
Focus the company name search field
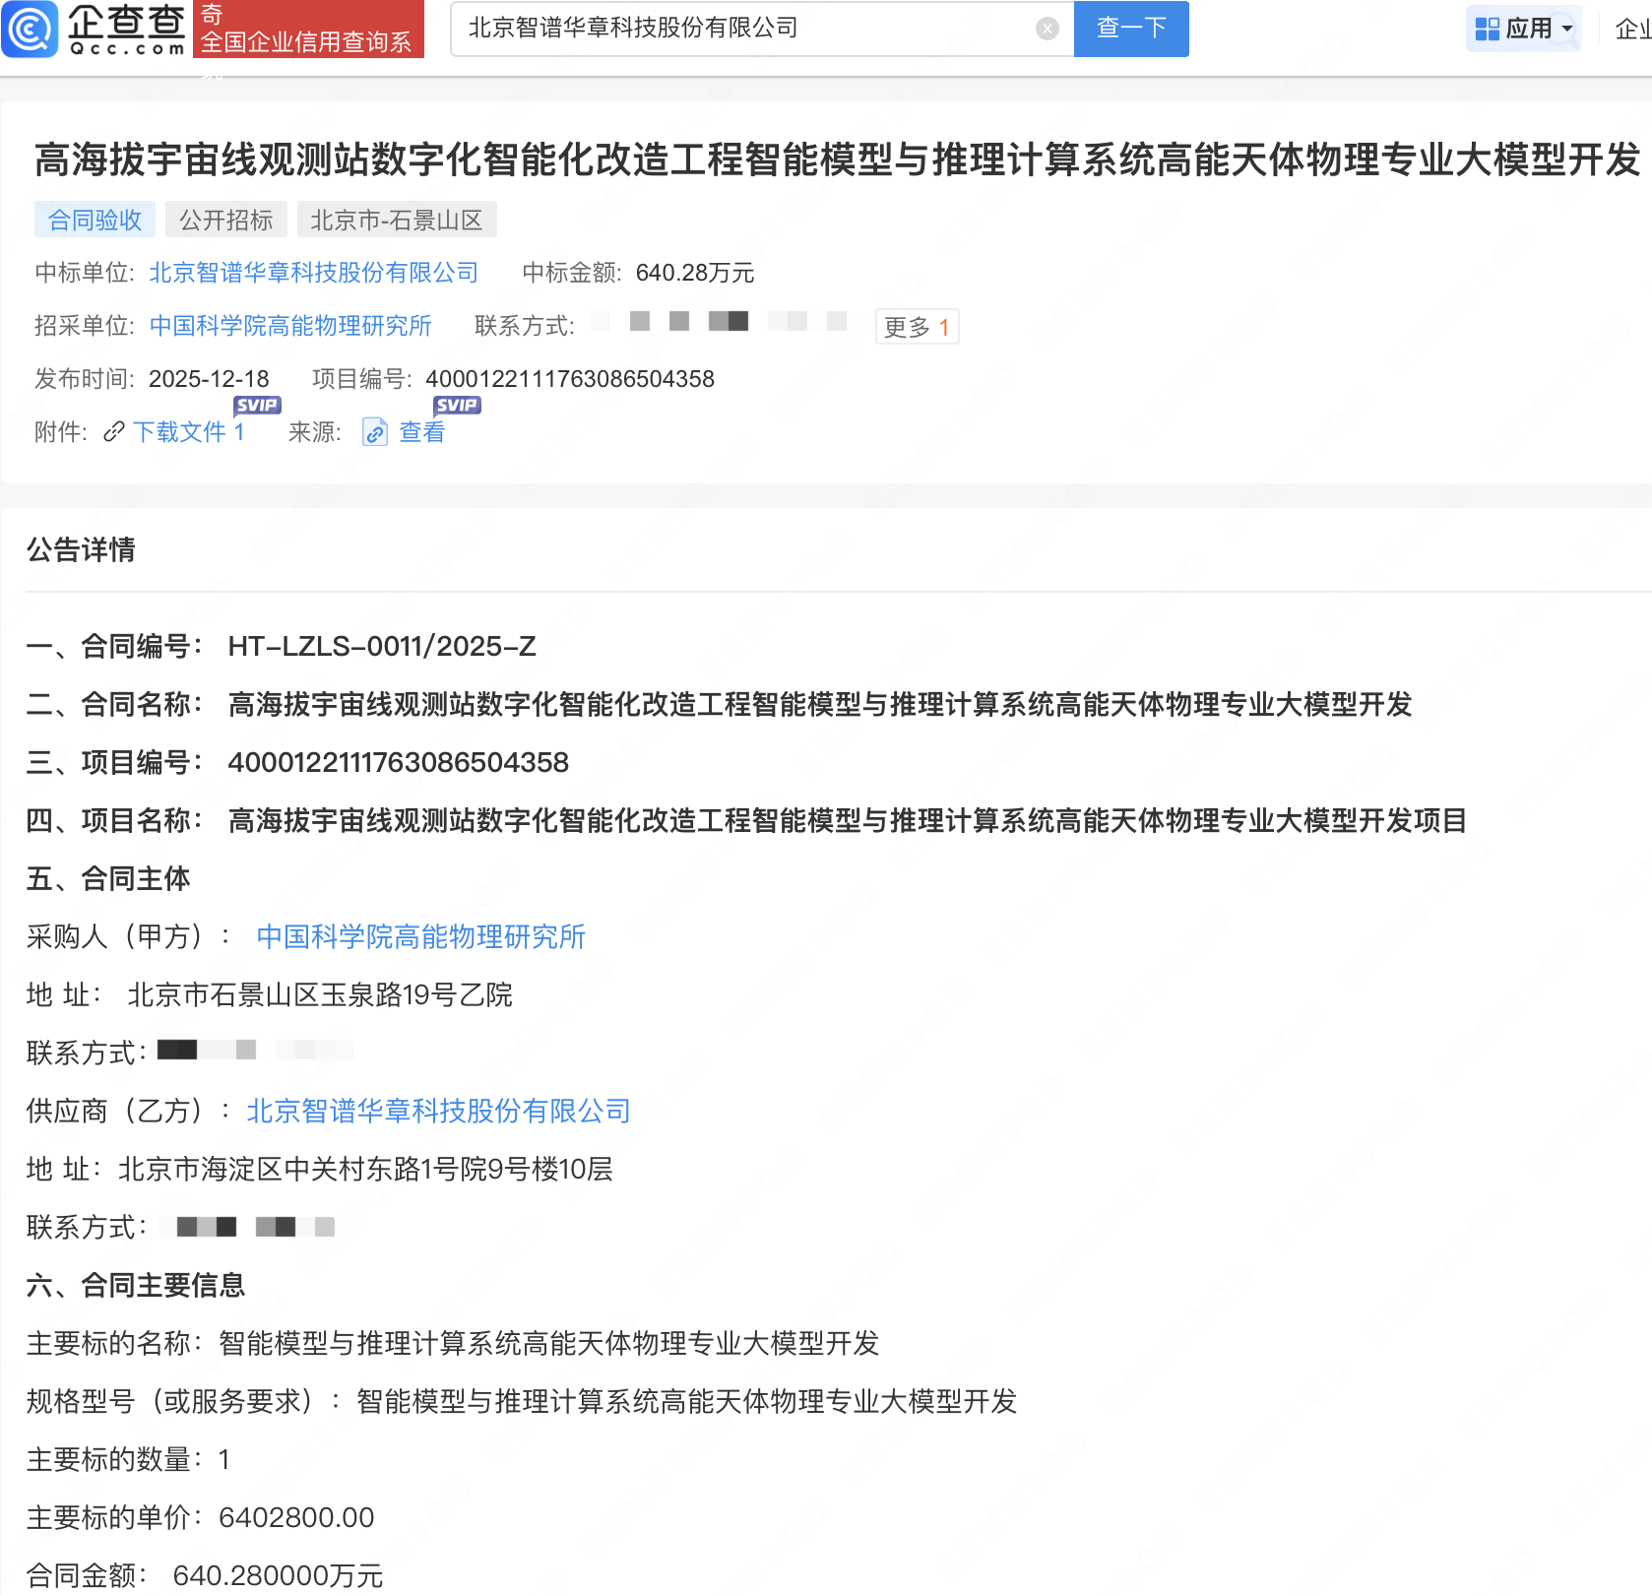click(x=748, y=29)
